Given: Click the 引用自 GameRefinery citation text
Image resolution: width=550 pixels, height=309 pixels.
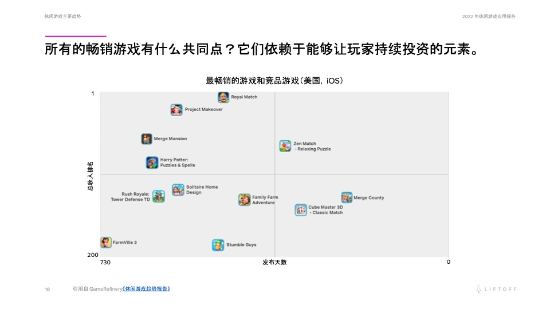Looking at the screenshot, I should coord(97,288).
